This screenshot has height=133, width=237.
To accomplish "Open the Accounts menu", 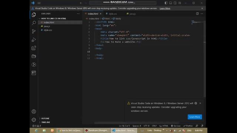I will [34, 112].
